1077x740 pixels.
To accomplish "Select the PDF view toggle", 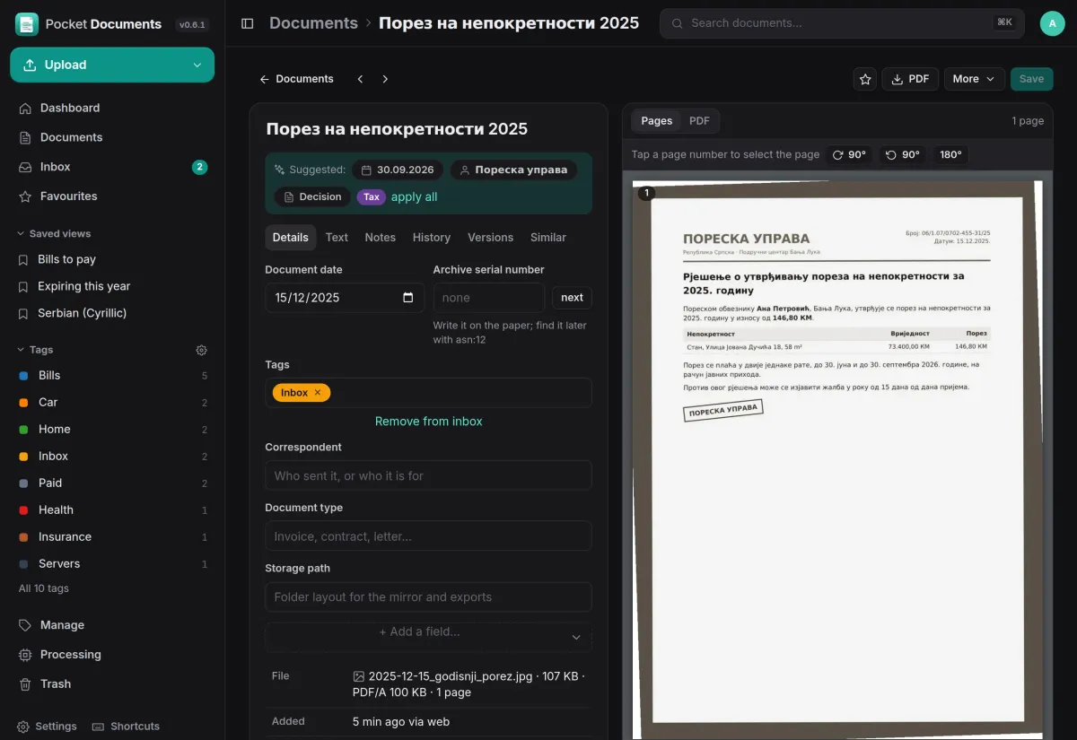I will pos(699,121).
